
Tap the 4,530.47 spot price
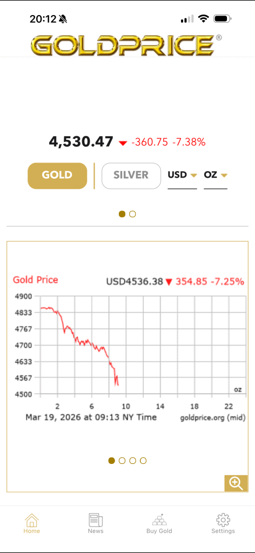coord(81,142)
